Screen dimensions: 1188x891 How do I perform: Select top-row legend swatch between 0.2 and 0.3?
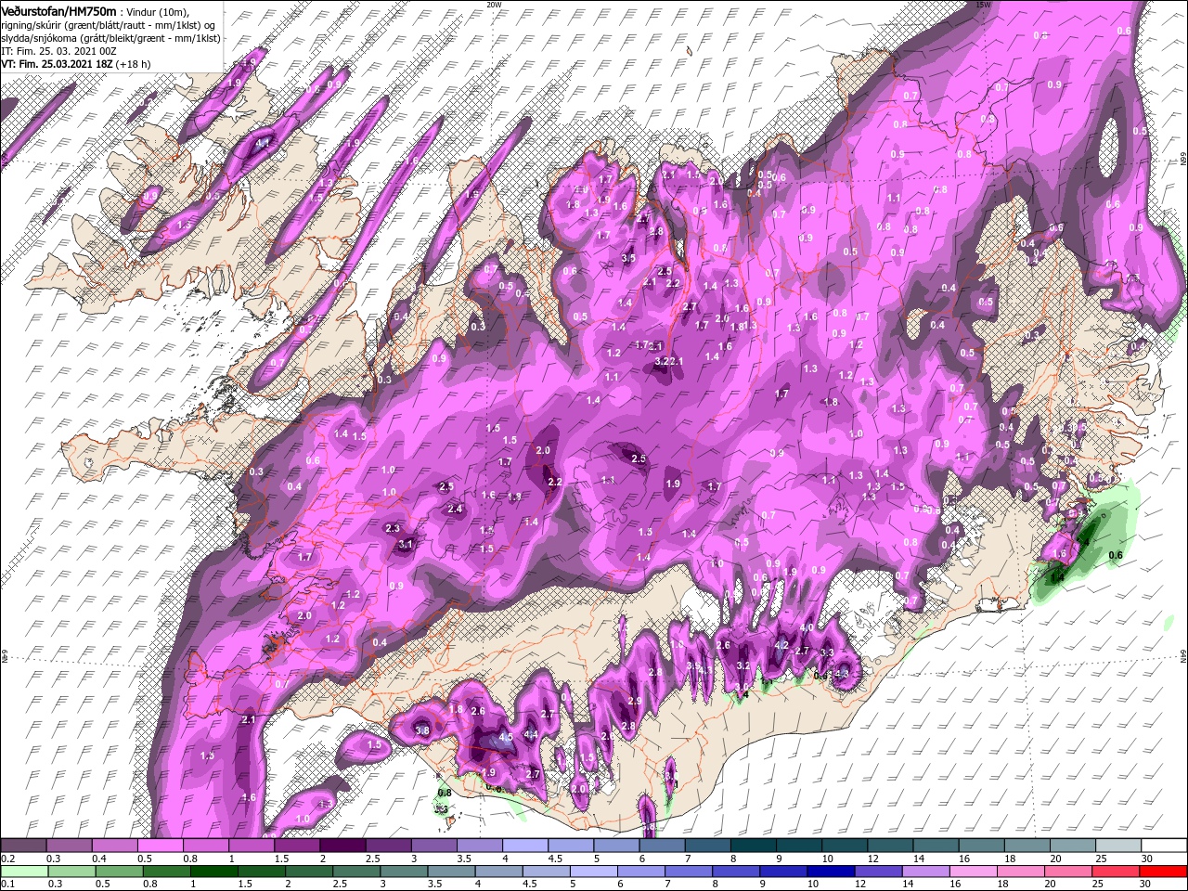[24, 845]
